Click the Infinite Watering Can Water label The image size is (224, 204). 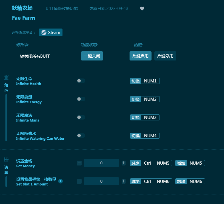(40, 139)
